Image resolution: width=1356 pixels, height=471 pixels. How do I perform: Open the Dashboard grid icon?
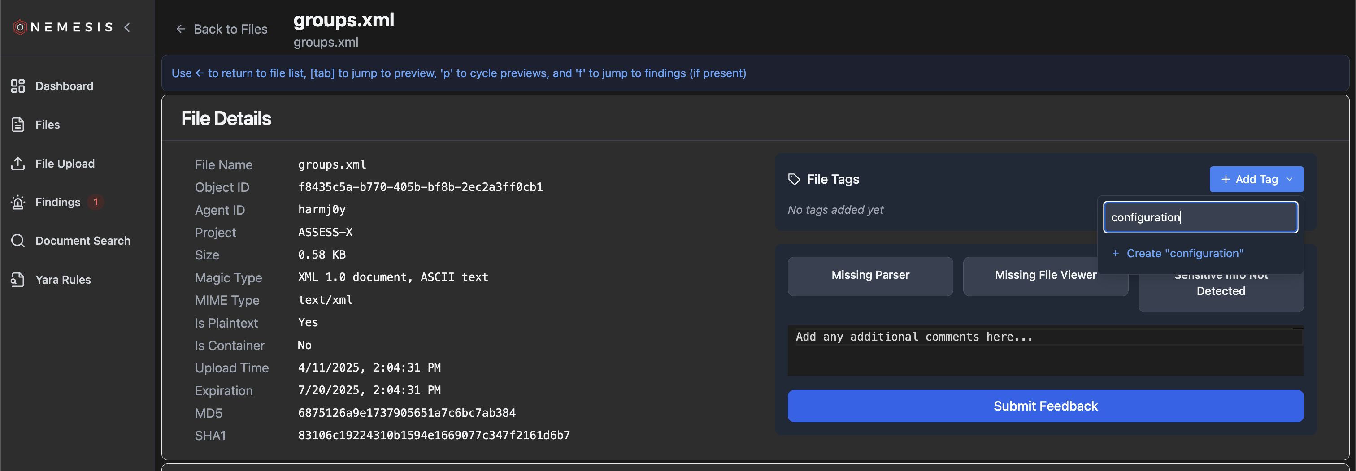[x=17, y=86]
